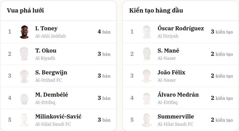Click S. Mané's player avatar
239x131 pixels.
pyautogui.click(x=147, y=54)
